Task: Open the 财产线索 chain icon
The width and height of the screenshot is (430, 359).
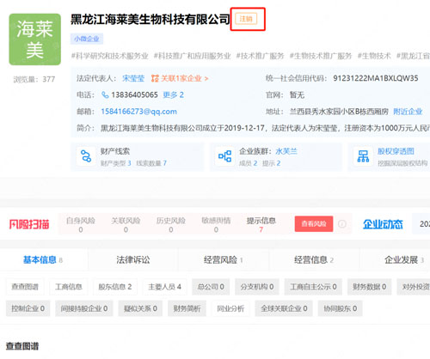Action: (x=86, y=156)
